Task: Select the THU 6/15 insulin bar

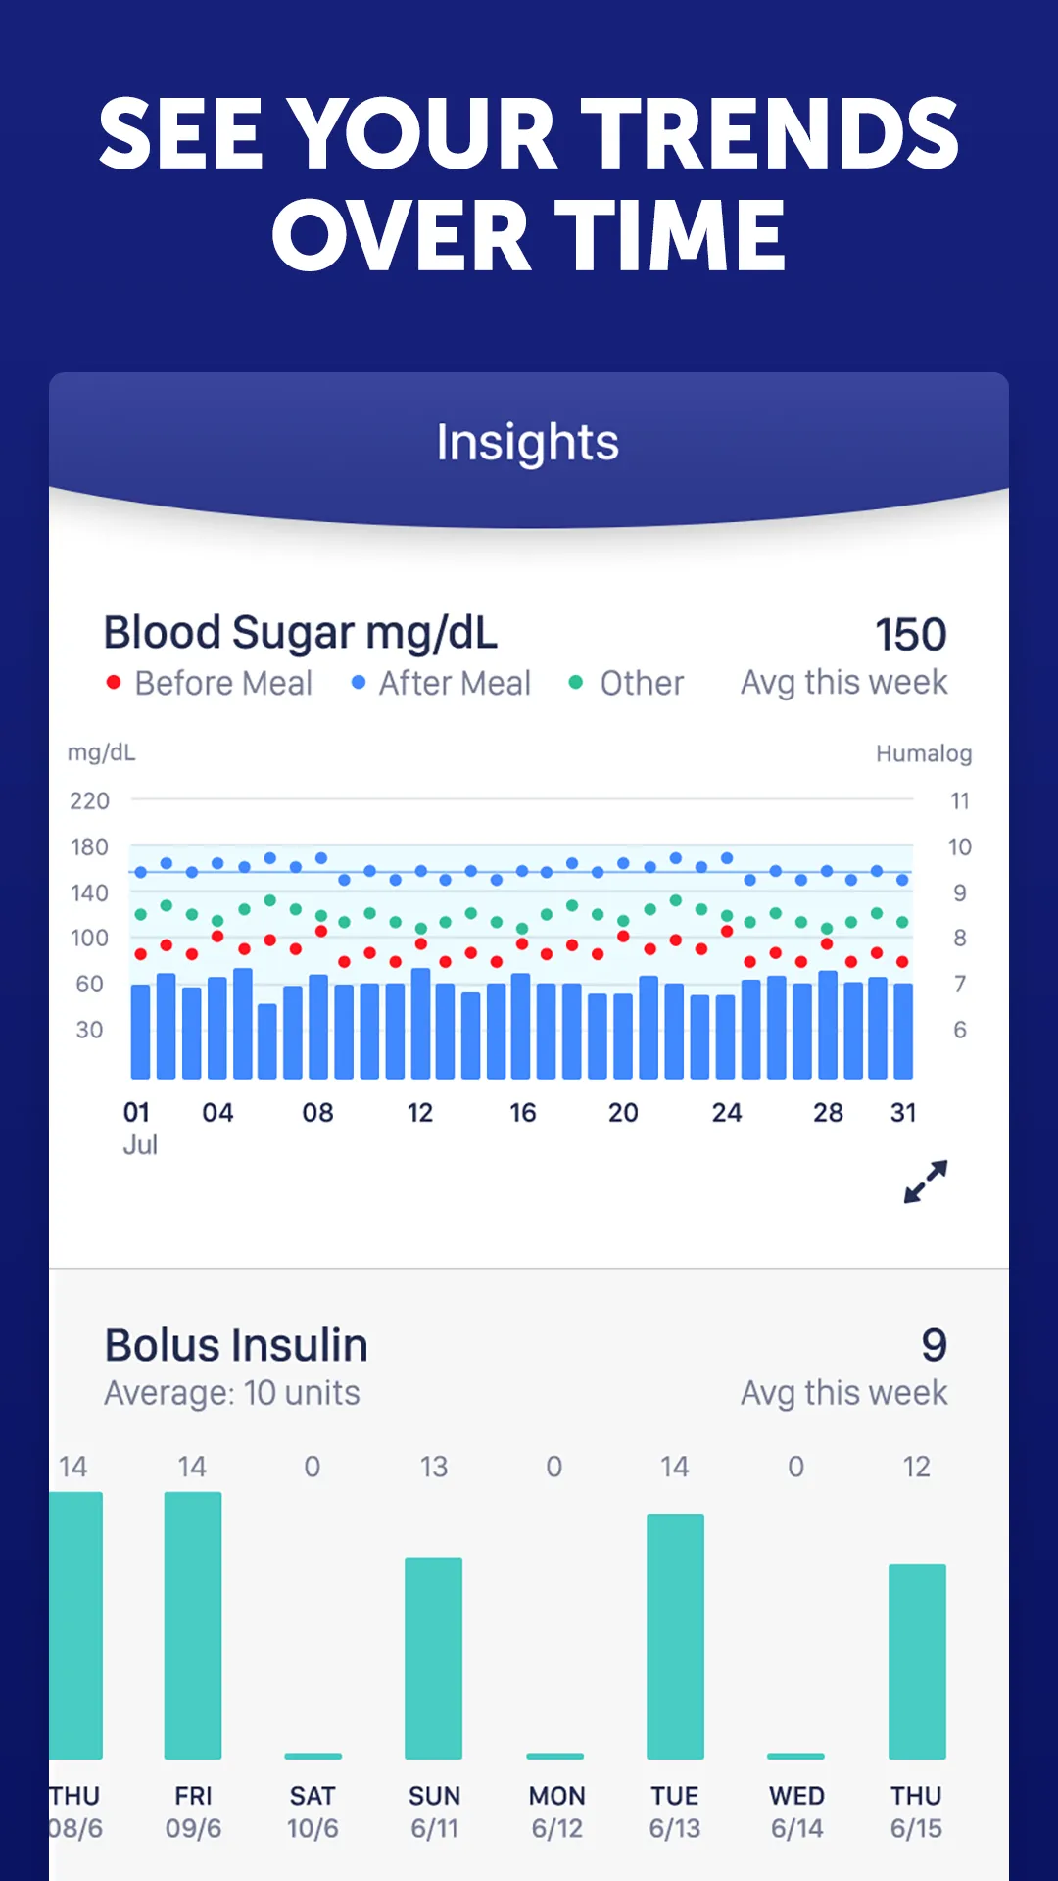Action: (917, 1662)
